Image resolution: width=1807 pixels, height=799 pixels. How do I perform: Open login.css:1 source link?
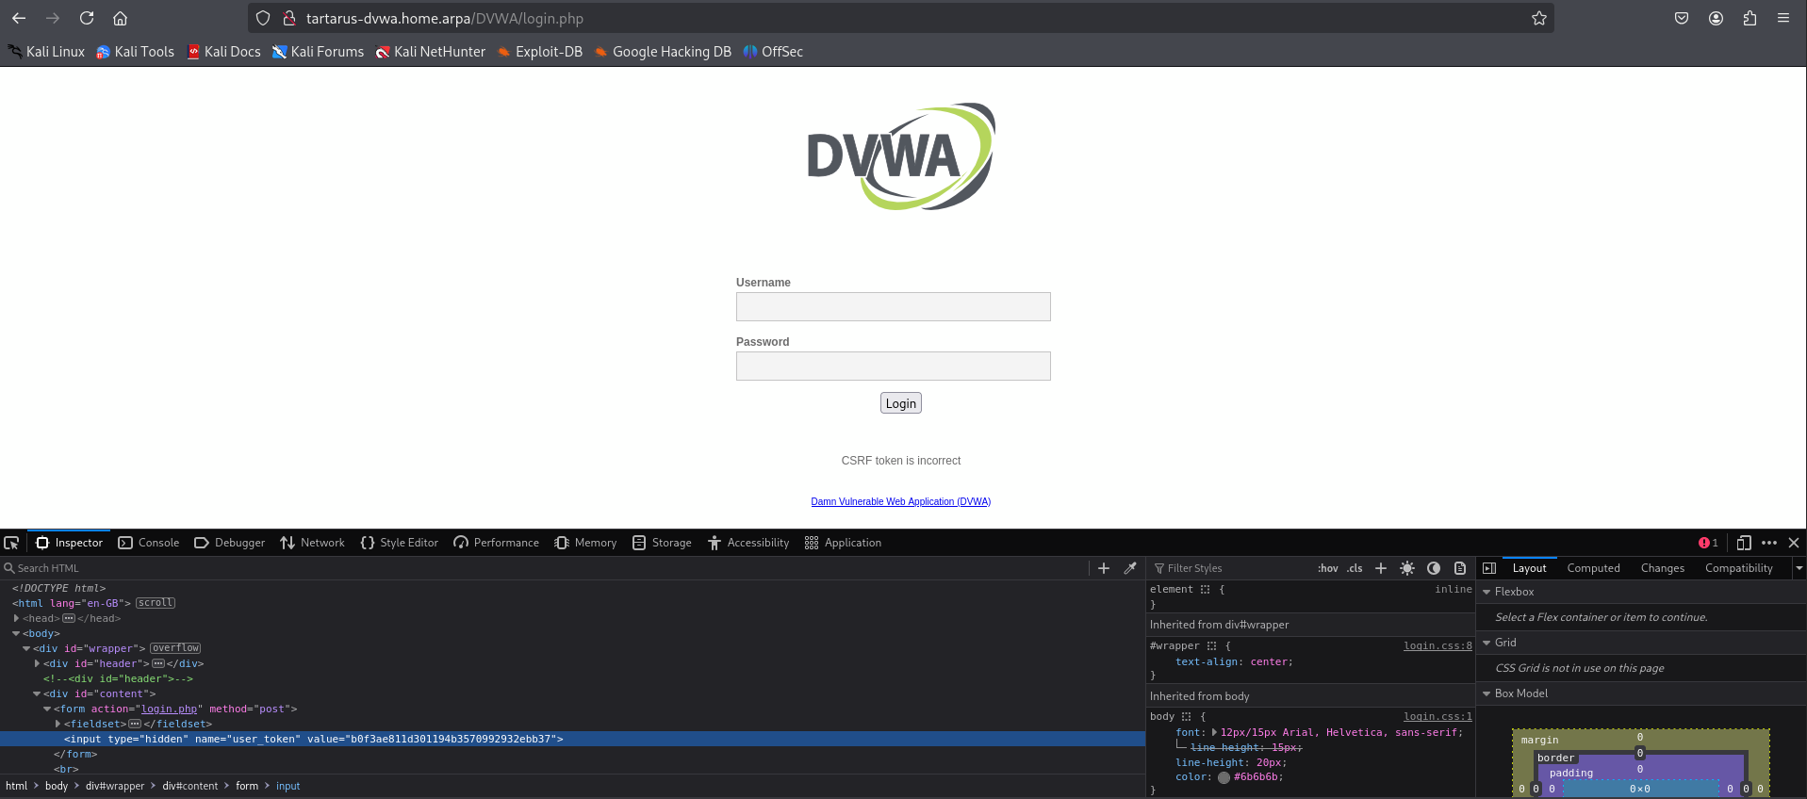(1437, 716)
